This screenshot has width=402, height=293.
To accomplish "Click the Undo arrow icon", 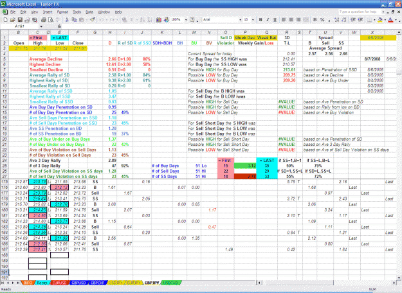I will point(102,20).
